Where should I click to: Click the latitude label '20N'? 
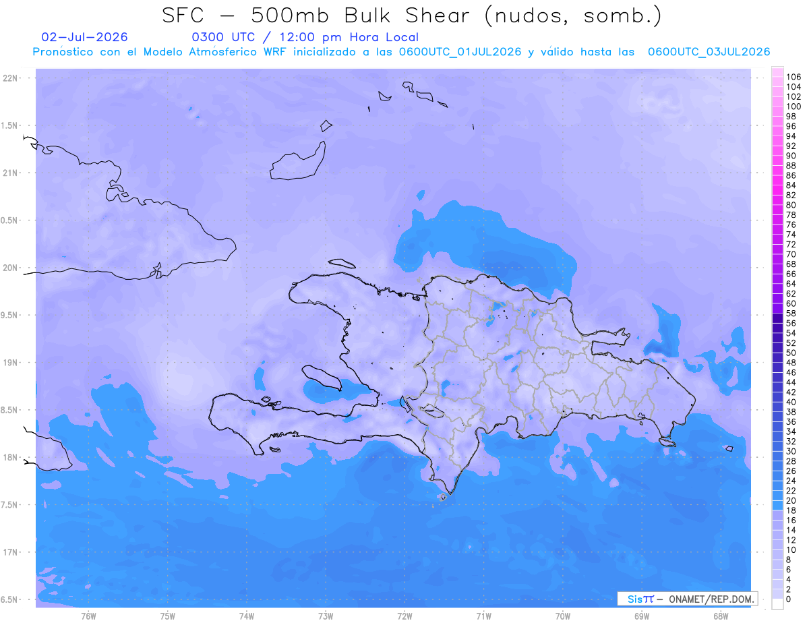[10, 268]
